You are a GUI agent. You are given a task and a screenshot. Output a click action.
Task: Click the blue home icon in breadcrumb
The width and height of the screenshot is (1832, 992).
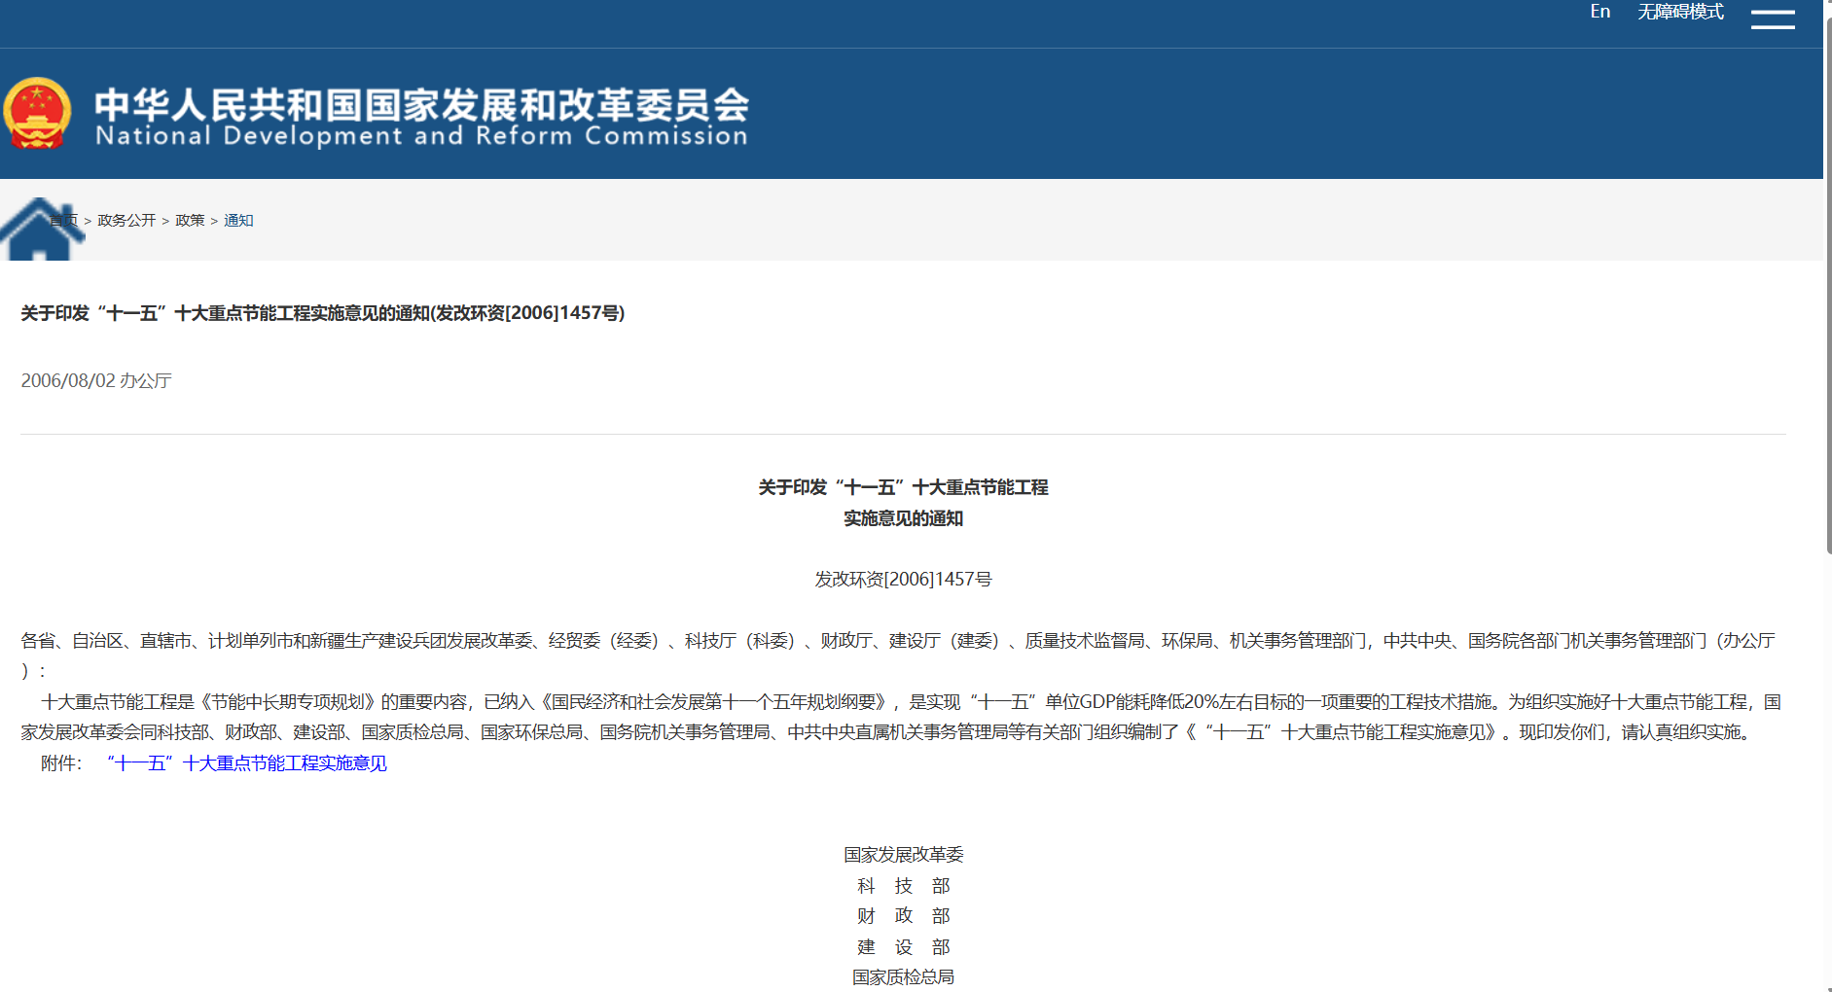point(39,230)
